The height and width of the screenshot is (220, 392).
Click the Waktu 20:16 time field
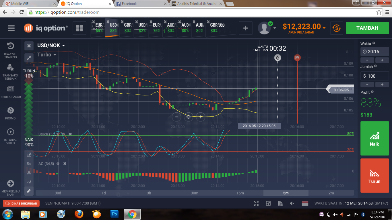coord(375,52)
